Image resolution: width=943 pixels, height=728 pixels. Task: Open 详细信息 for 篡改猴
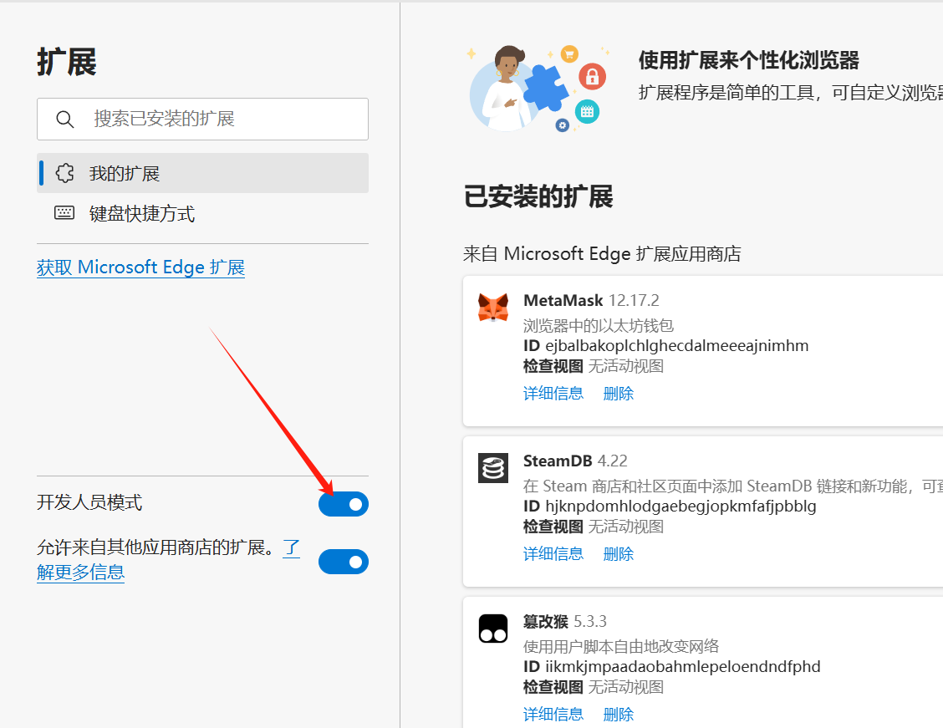pyautogui.click(x=553, y=714)
